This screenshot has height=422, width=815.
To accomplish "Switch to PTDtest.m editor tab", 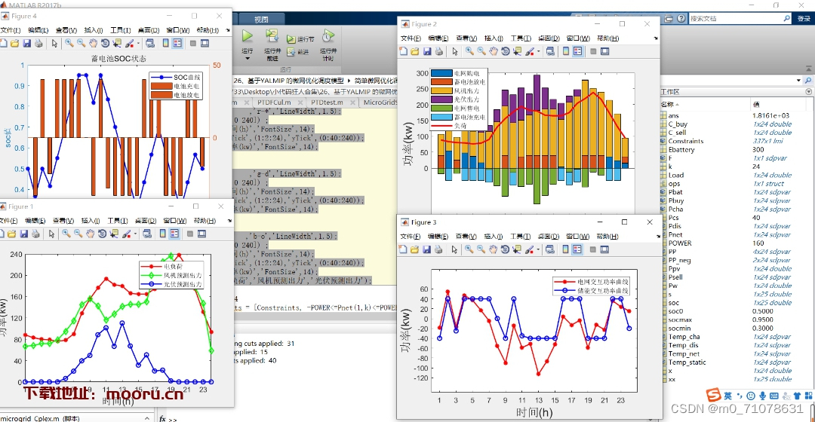I will (327, 102).
